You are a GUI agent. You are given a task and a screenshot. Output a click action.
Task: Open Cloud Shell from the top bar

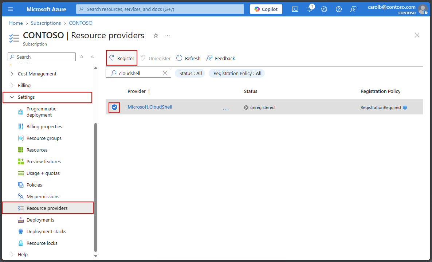tap(295, 9)
